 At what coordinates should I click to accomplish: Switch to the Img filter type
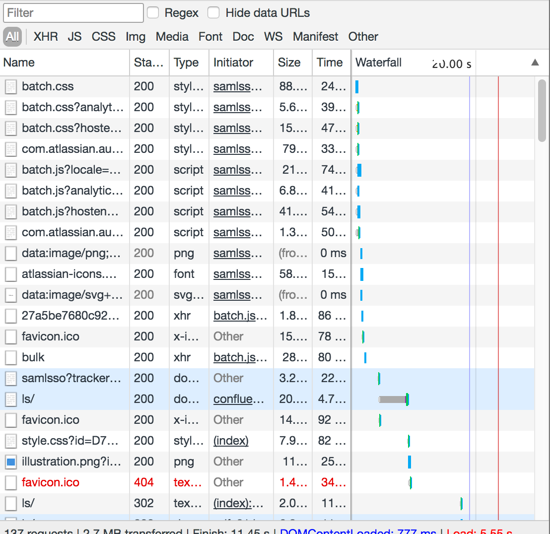[x=136, y=37]
